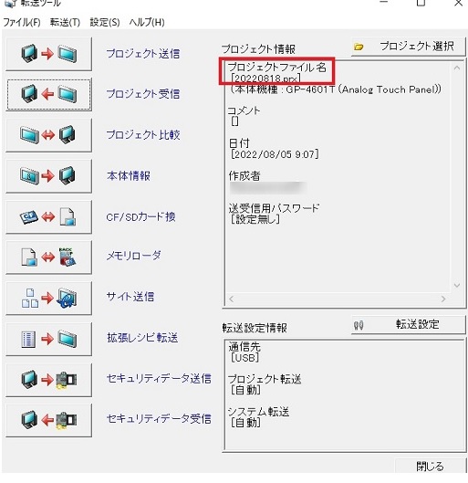Click the project info scroll up arrow
This screenshot has height=483, width=468.
click(x=457, y=68)
